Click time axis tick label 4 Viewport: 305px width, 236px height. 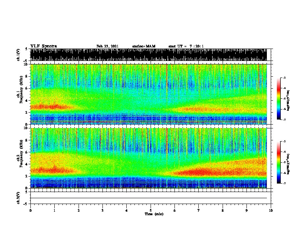coord(127,211)
